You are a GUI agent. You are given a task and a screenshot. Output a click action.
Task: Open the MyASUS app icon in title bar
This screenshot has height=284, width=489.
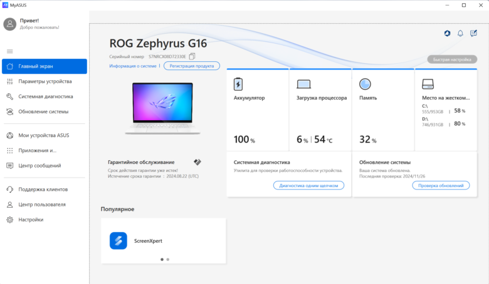(x=5, y=5)
